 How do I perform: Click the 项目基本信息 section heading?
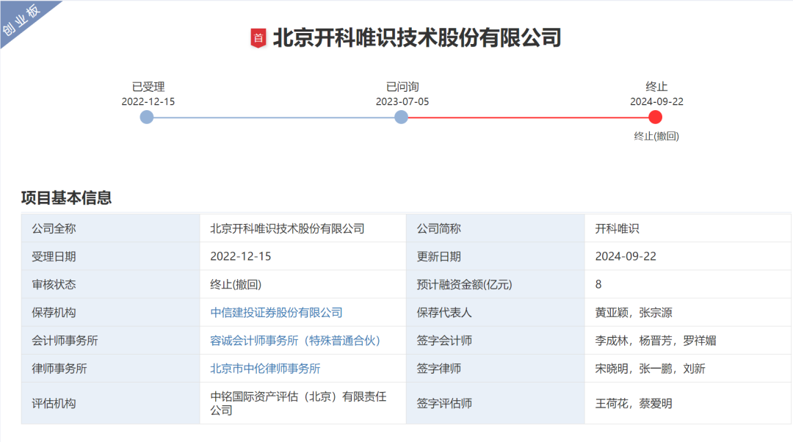click(x=66, y=198)
